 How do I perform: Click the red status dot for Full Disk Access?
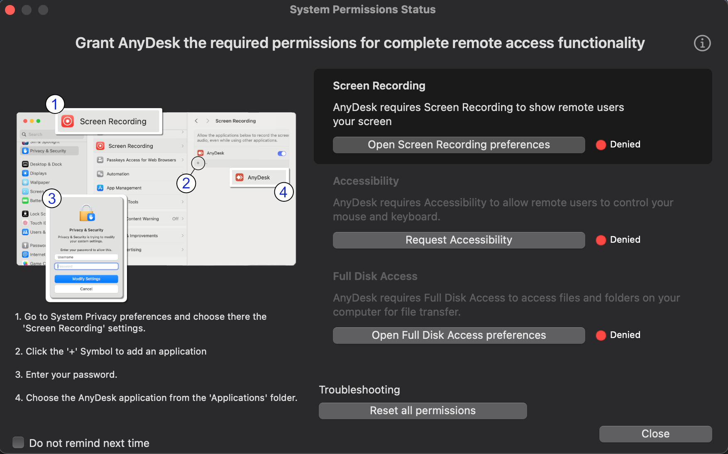tap(601, 335)
